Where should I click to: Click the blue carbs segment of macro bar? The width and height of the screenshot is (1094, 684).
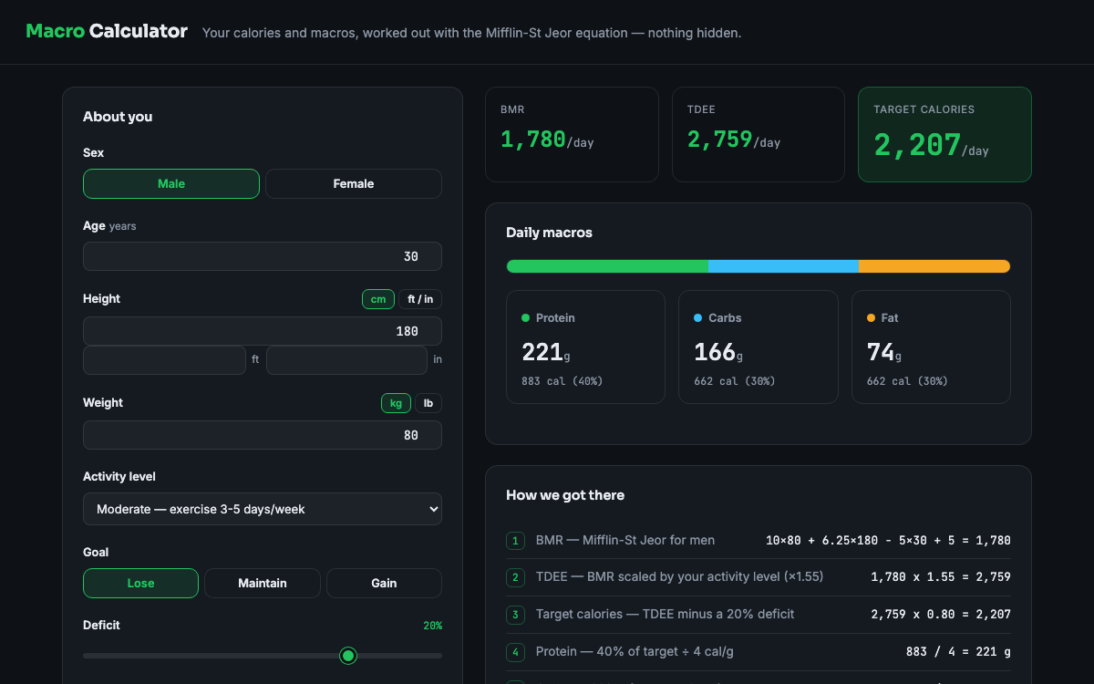click(x=783, y=266)
